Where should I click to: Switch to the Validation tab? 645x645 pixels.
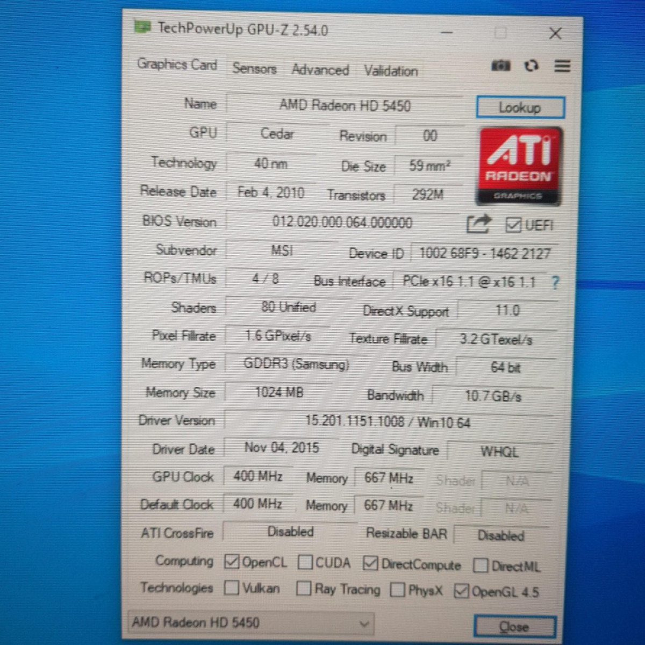point(391,71)
